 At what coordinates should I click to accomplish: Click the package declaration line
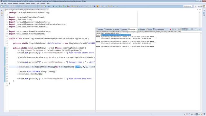29,13
